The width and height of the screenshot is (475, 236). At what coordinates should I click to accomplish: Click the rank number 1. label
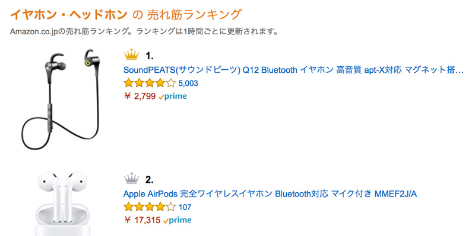pos(150,56)
